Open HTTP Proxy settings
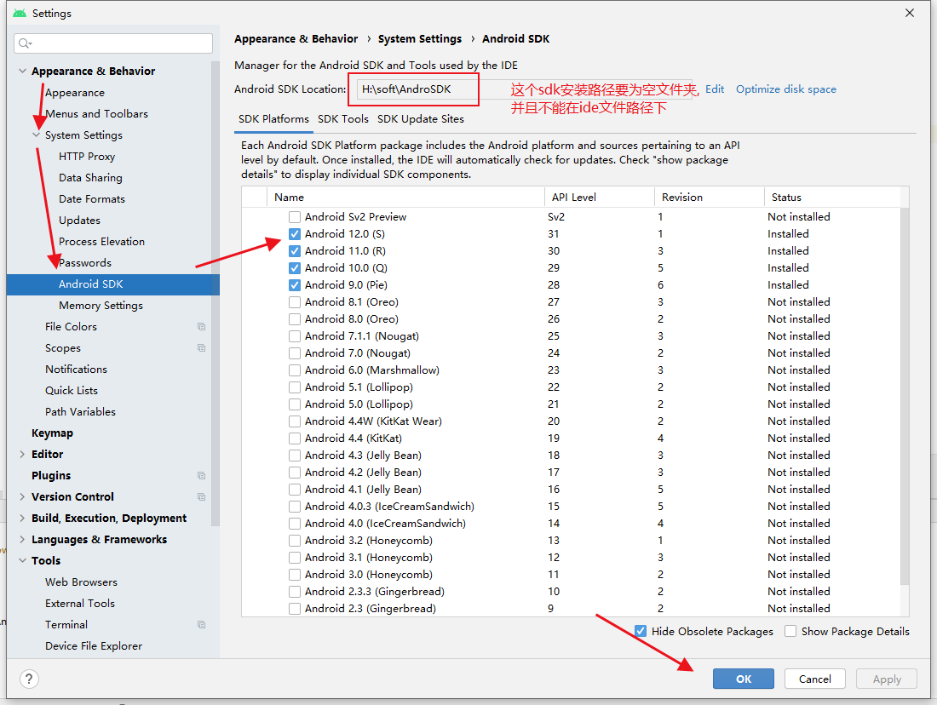 pos(87,157)
